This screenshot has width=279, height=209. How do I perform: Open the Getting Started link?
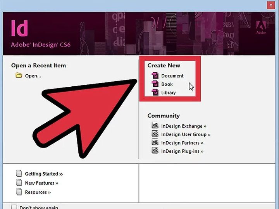[44, 174]
